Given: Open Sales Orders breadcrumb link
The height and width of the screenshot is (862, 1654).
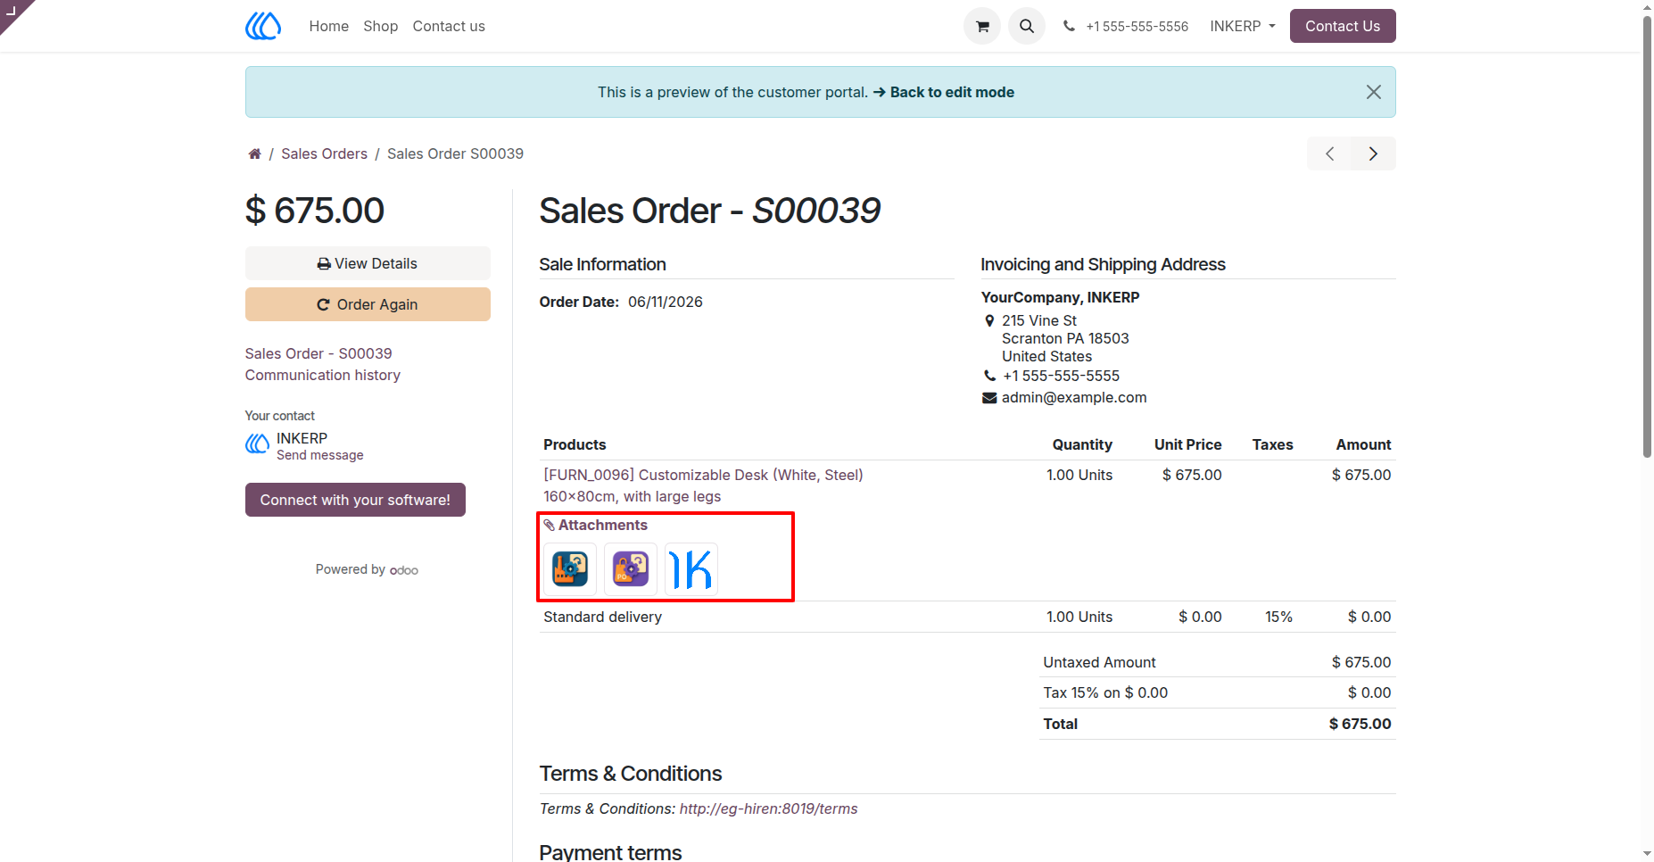Looking at the screenshot, I should [x=325, y=153].
